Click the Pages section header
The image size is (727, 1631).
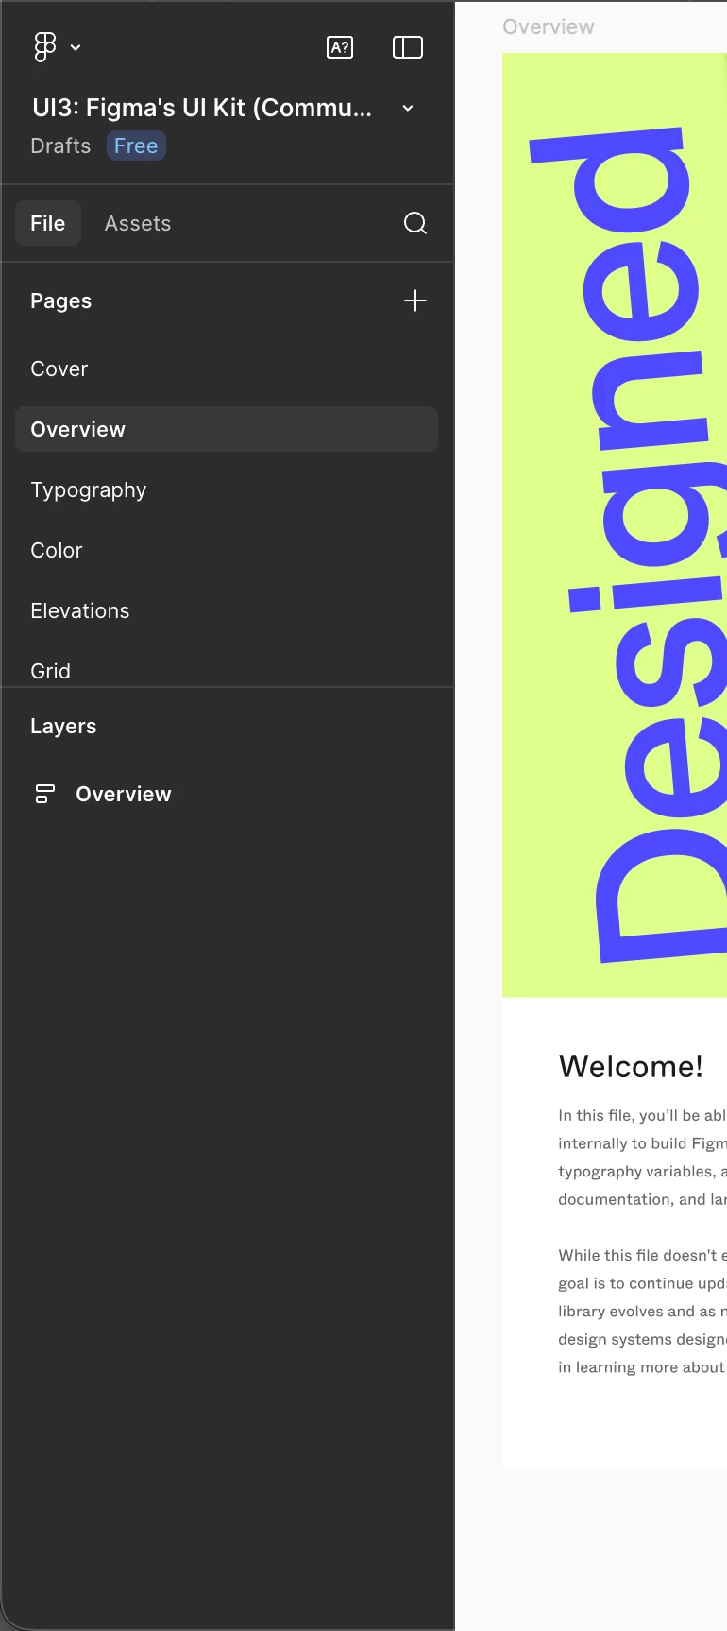click(x=61, y=301)
